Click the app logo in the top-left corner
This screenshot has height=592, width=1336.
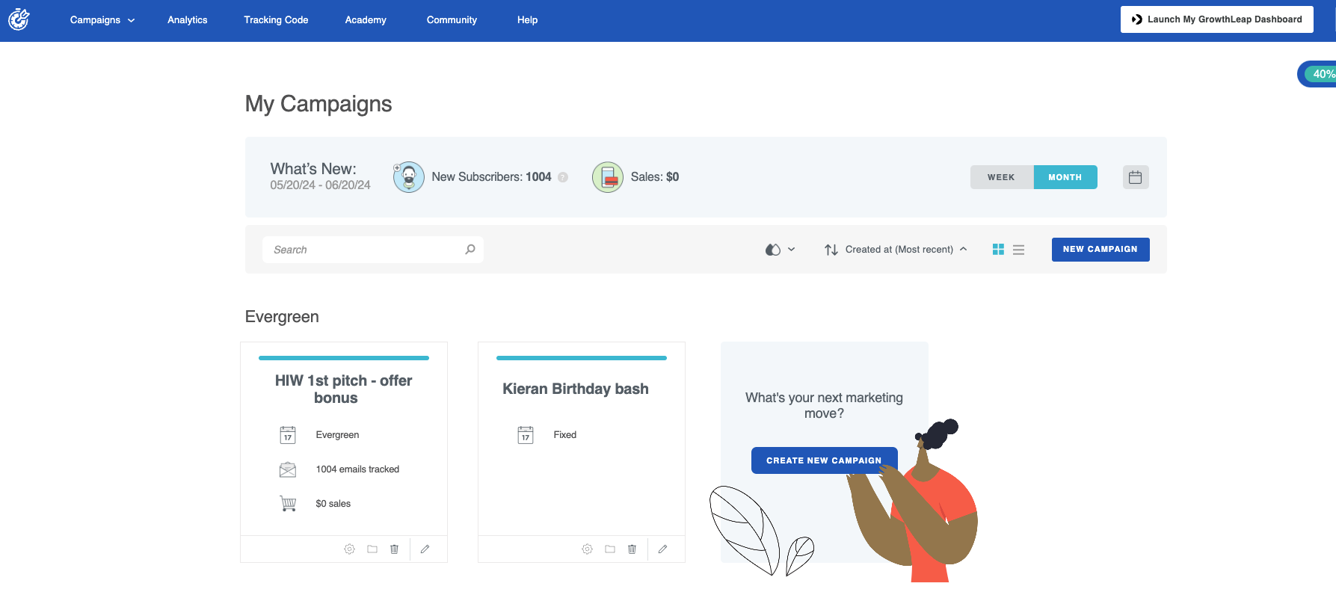coord(19,19)
